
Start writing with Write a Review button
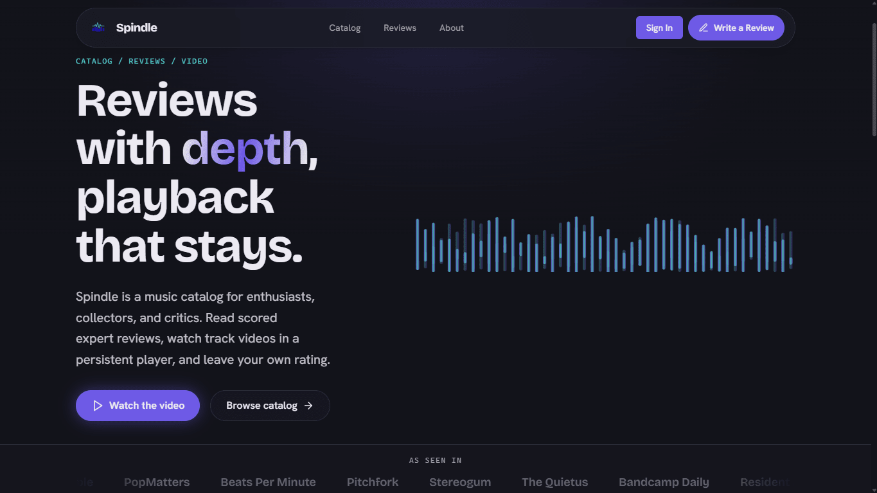[x=736, y=28]
